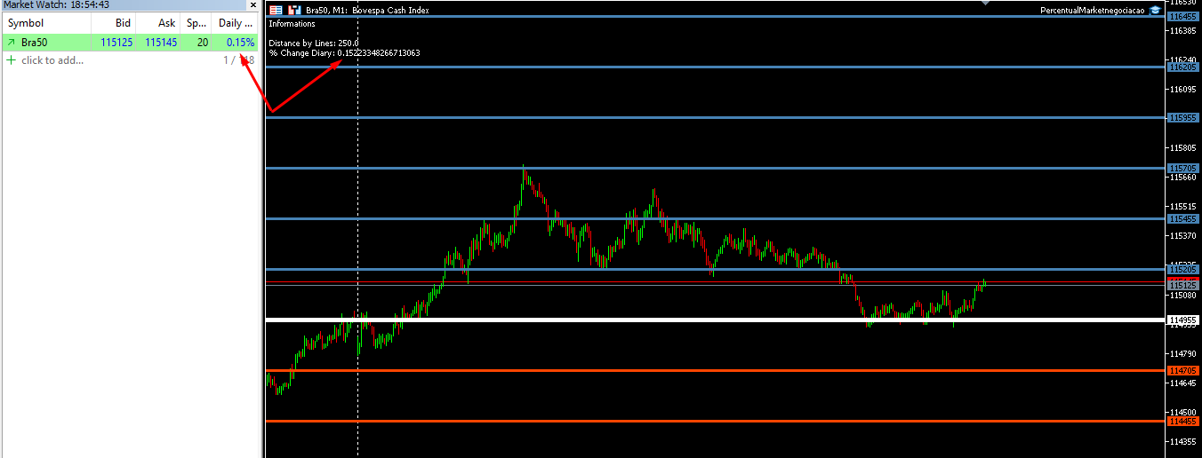1202x458 pixels.
Task: Select the 115955 blue line price label
Action: pos(1183,117)
